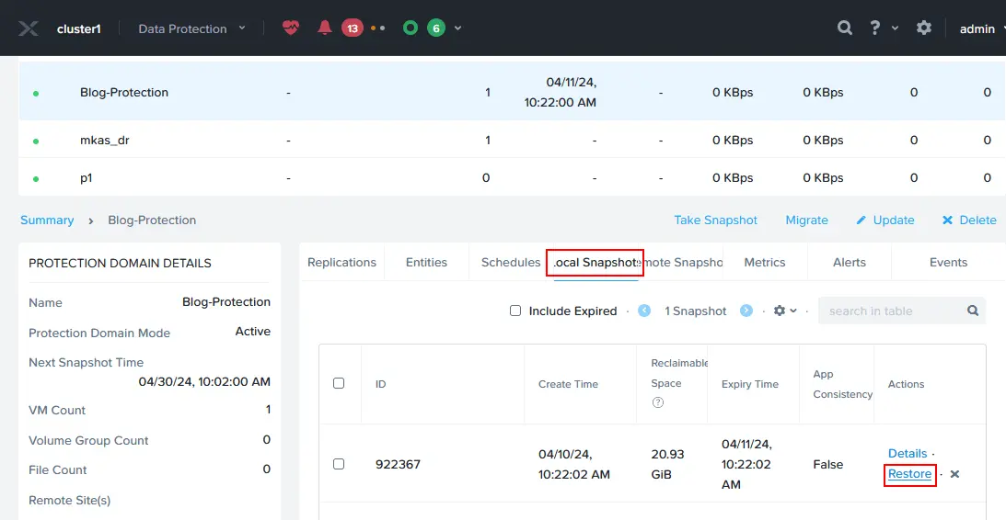Expand the help menu chevron
The width and height of the screenshot is (1006, 520).
coord(895,28)
